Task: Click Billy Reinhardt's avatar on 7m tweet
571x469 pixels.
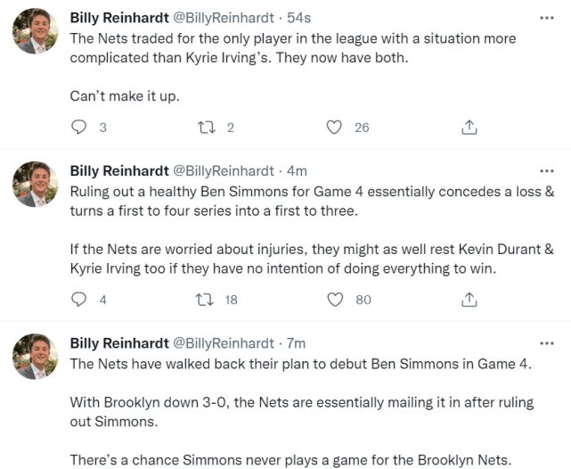Action: click(x=36, y=358)
